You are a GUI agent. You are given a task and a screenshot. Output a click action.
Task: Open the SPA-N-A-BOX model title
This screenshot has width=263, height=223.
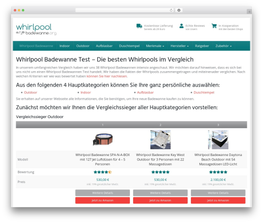coord(103,159)
